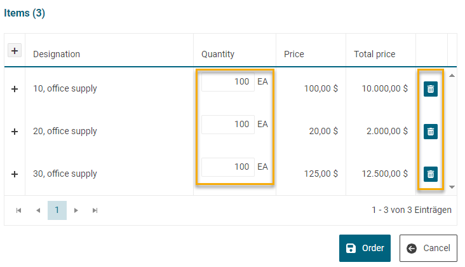Delete the 20, office supply item
This screenshot has height=267, width=465.
431,132
